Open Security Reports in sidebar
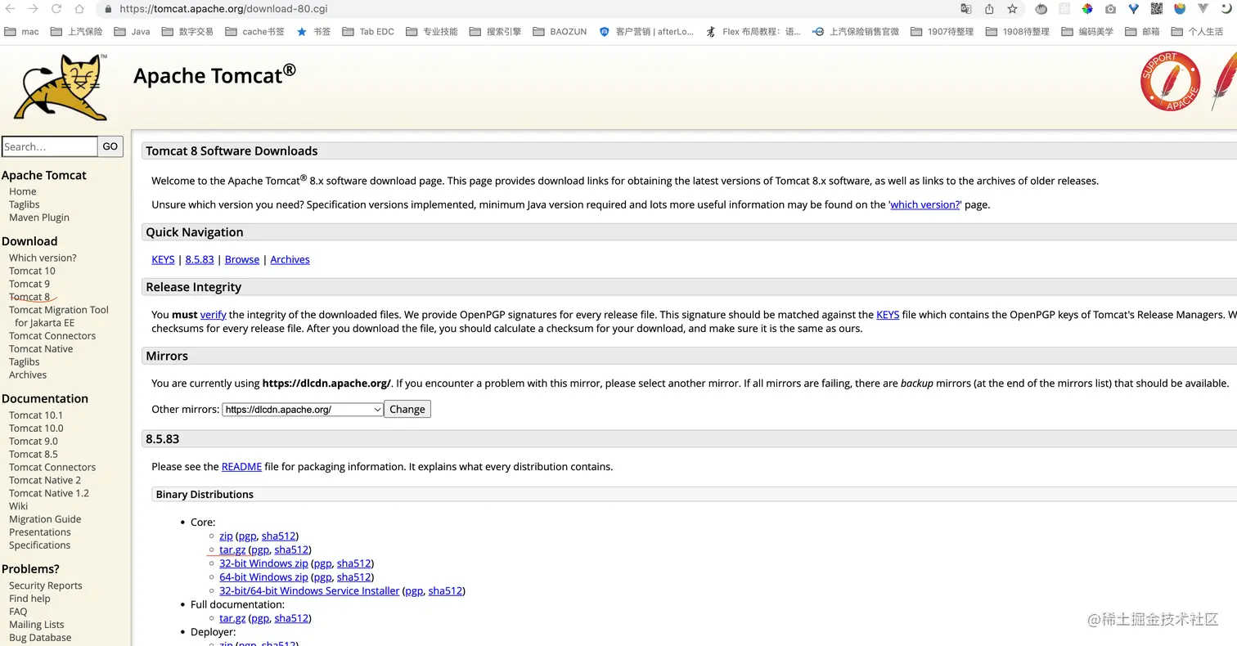Viewport: 1237px width, 646px height. pyautogui.click(x=46, y=585)
